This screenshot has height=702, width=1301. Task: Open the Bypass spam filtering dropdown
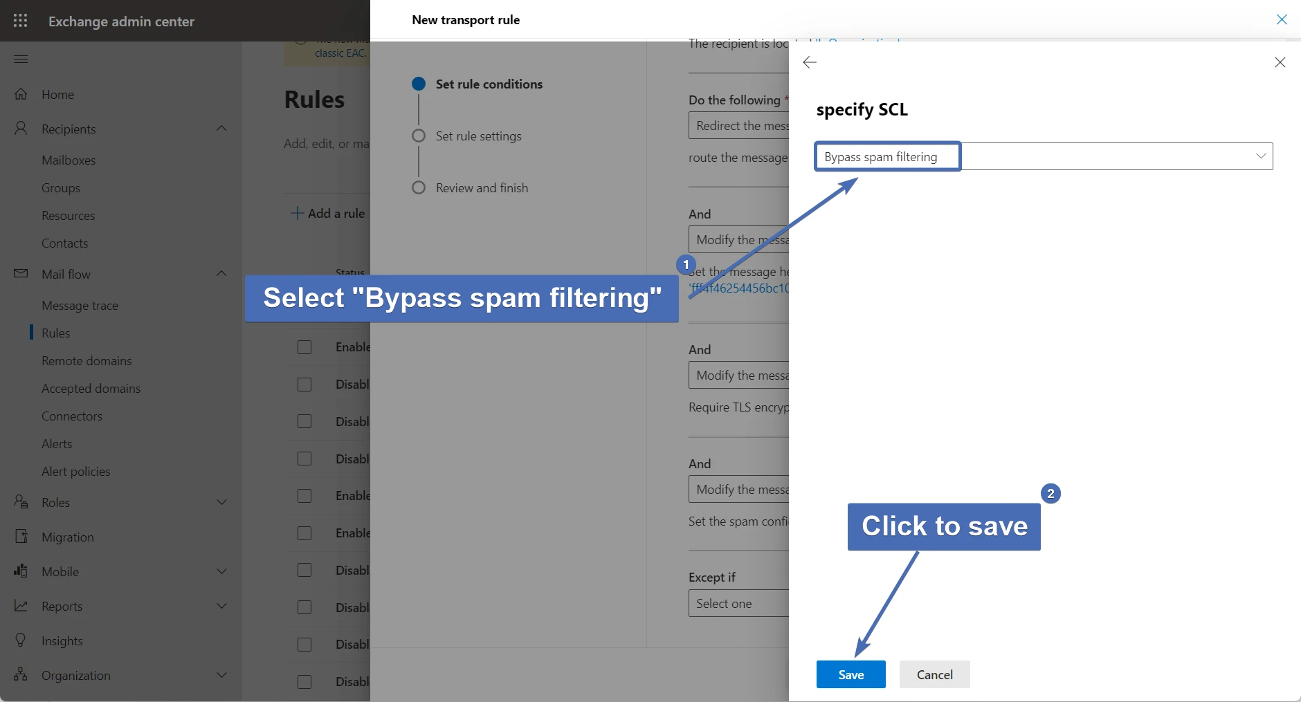[x=1044, y=156]
